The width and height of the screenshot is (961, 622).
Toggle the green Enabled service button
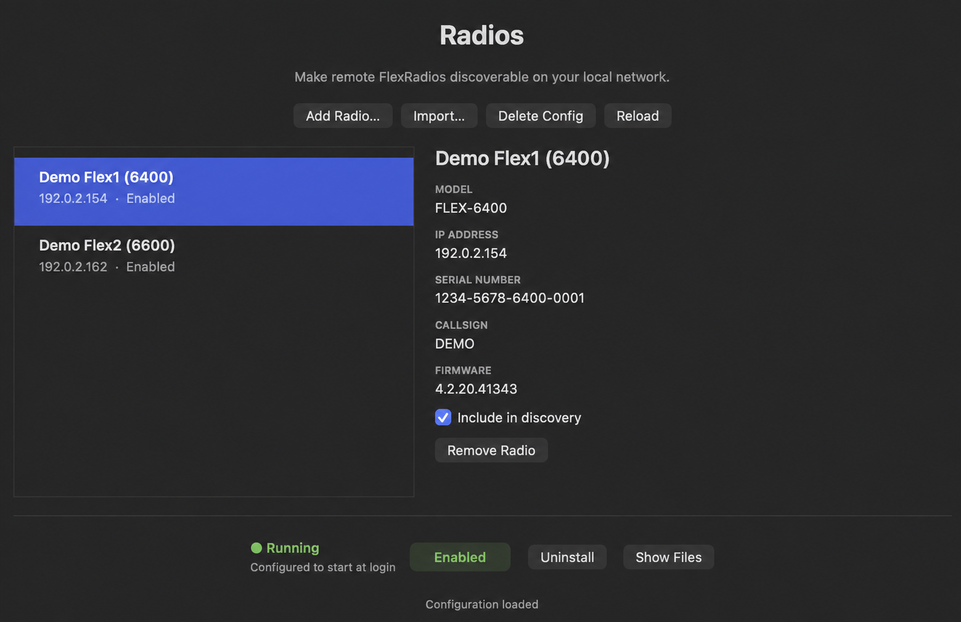click(x=460, y=557)
